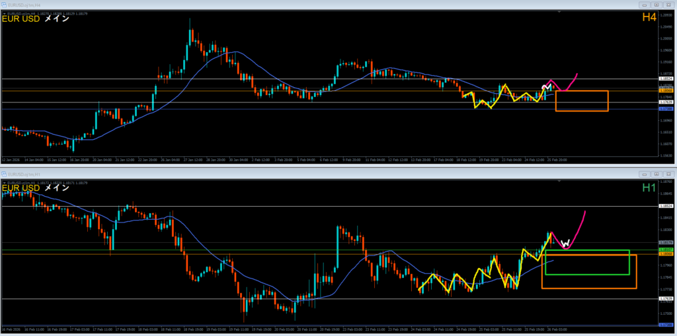Click the 1.17500 value on the H1 price scale
The image size is (677, 336).
coord(665,313)
